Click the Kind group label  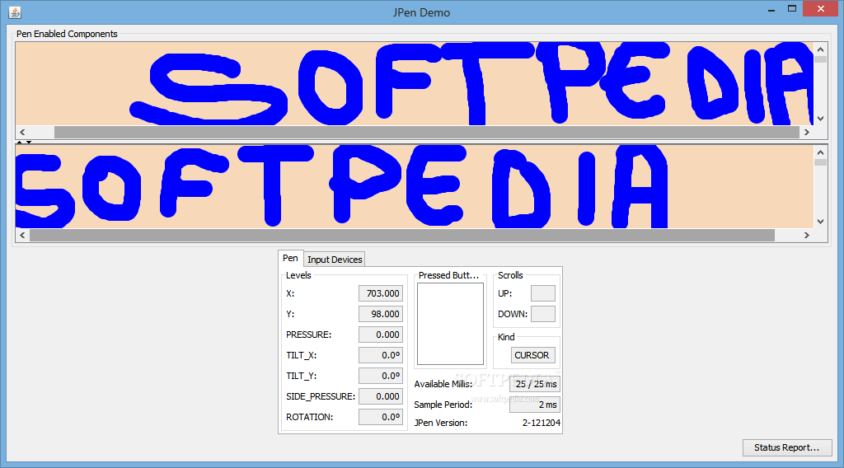point(506,337)
